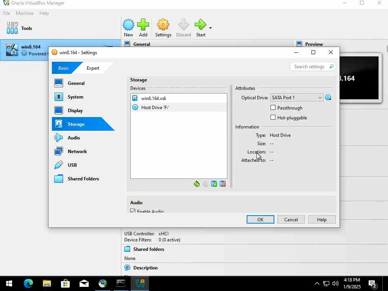388x291 pixels.
Task: Click the network tray icon
Action: click(x=326, y=283)
